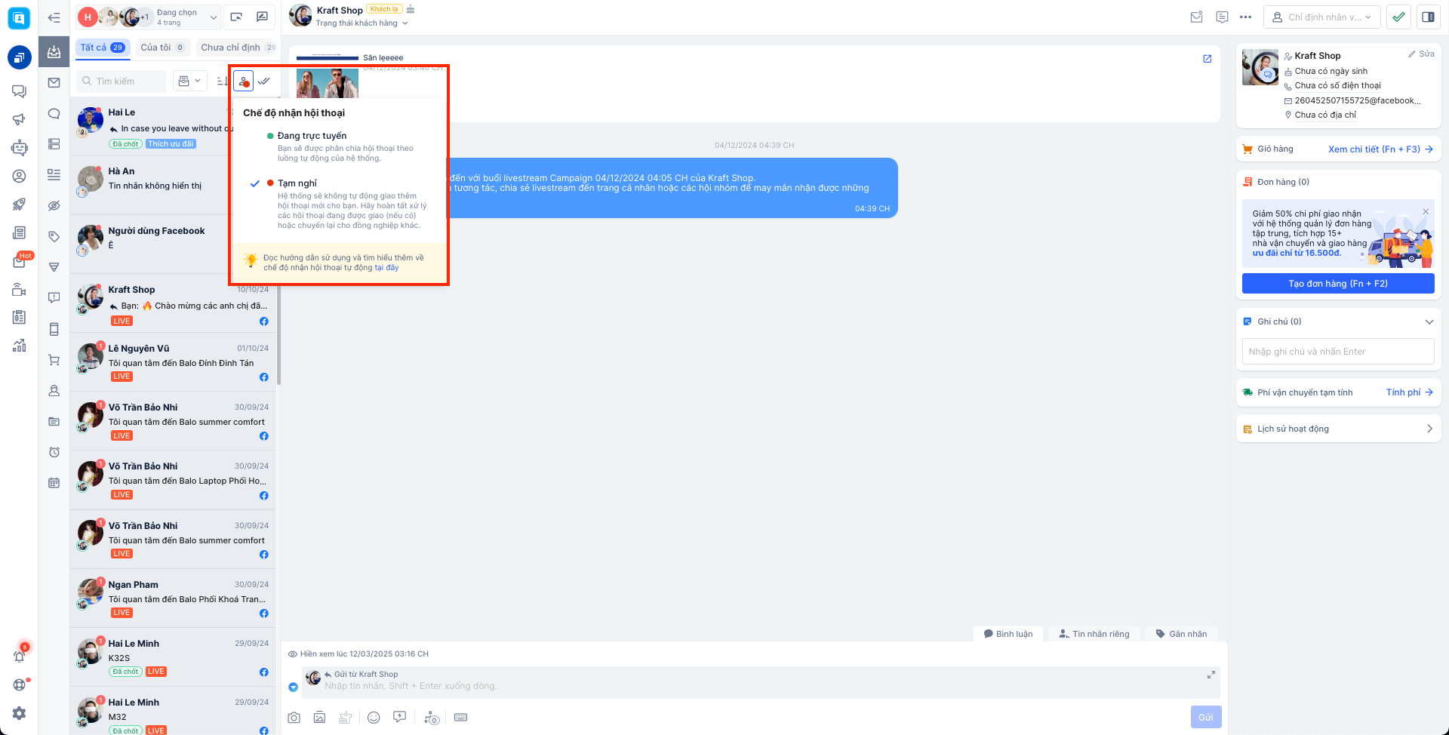The width and height of the screenshot is (1449, 735).
Task: Open the sort order control
Action: (222, 81)
